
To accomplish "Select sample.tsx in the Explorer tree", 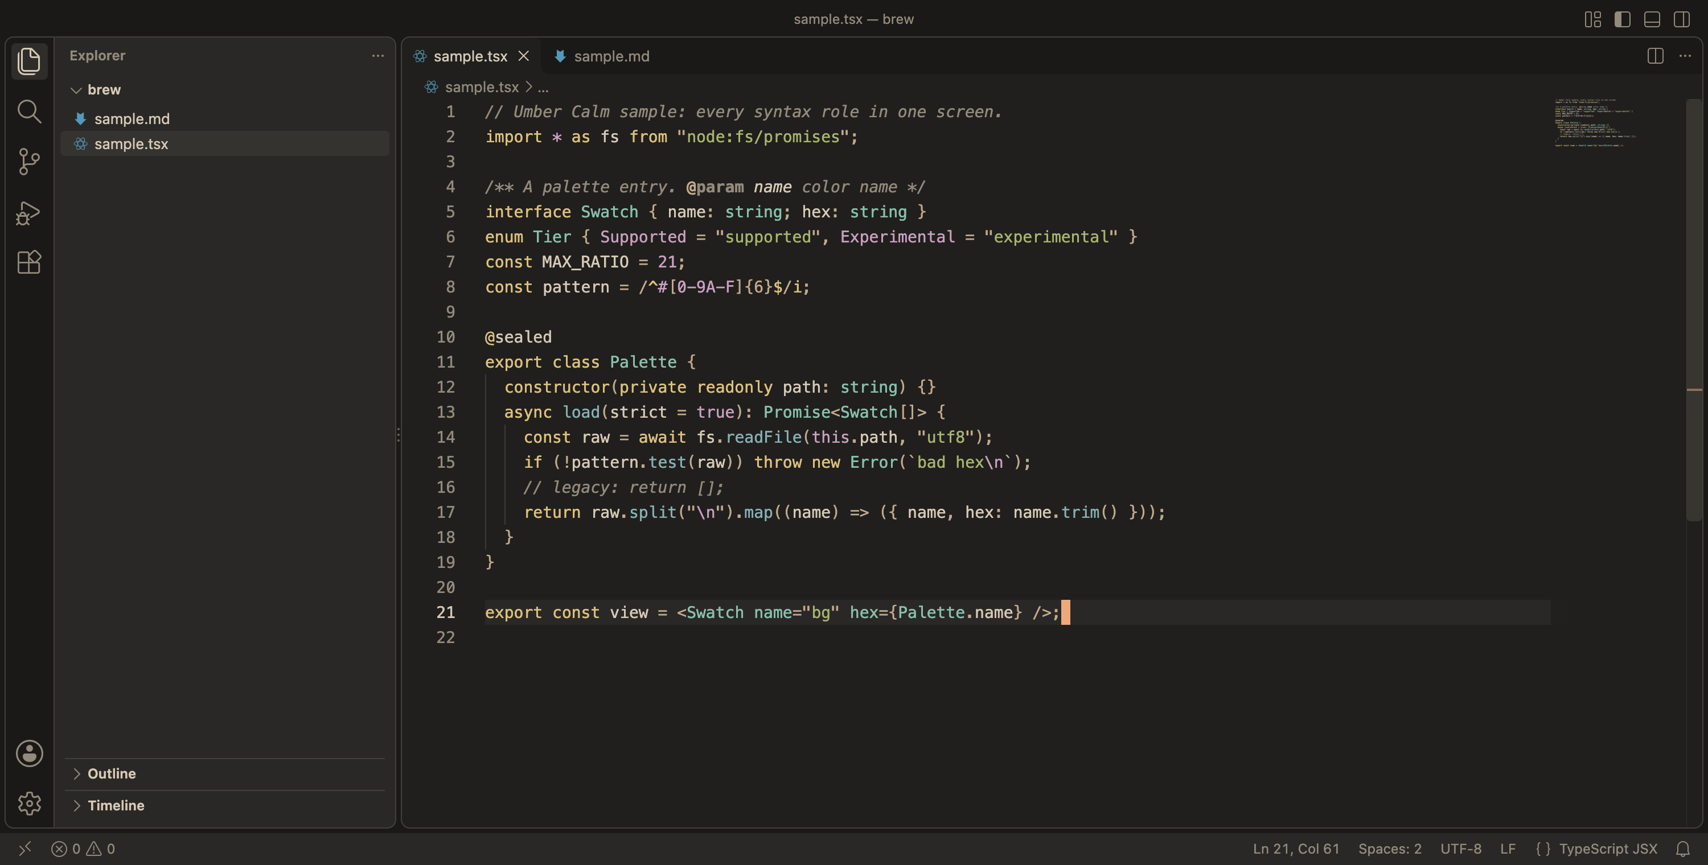I will [225, 144].
